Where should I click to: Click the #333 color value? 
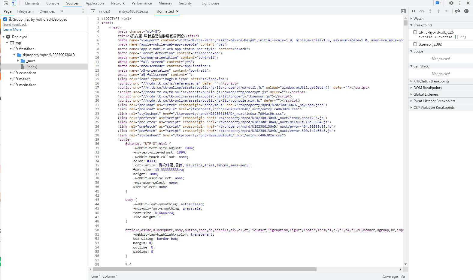click(x=152, y=161)
